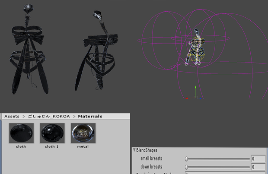268x174 pixels.
Task: Click the blue Z-axis gizmo arrow
Action: [x=200, y=98]
